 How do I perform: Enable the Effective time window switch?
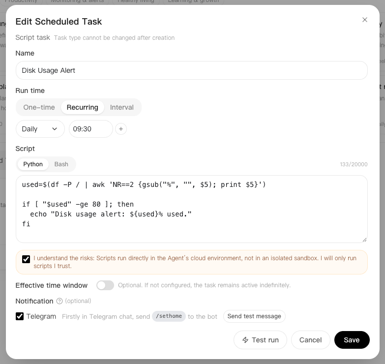(x=105, y=285)
